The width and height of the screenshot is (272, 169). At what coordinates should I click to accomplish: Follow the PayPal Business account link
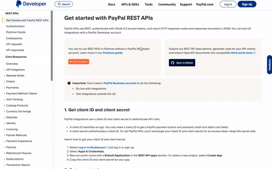(120, 83)
